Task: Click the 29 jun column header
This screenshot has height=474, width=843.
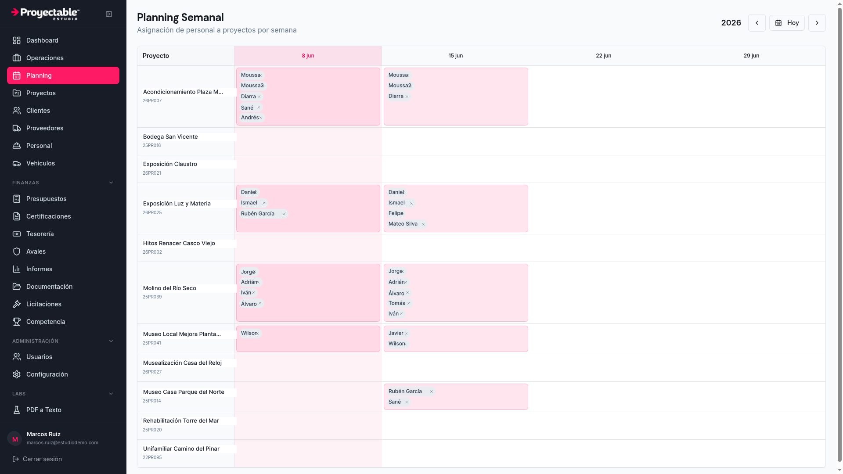Action: (x=751, y=56)
